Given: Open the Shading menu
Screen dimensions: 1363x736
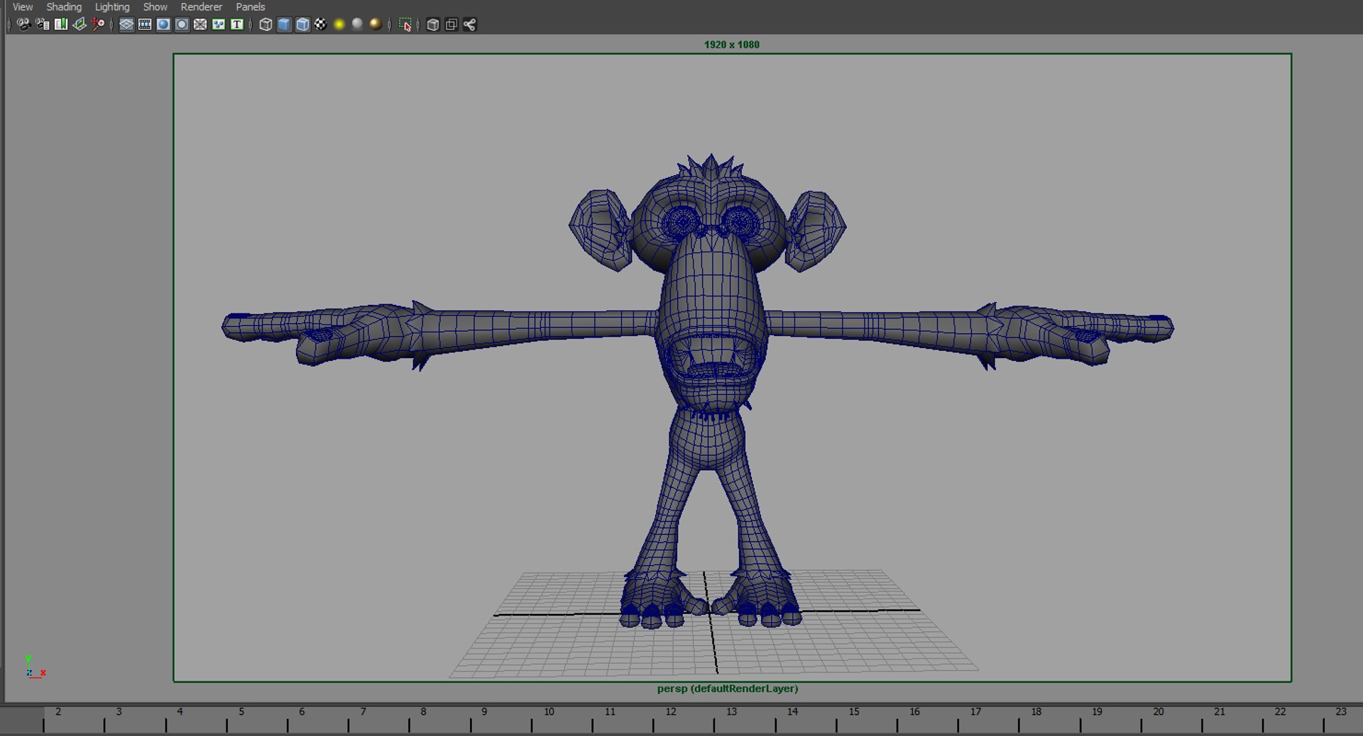Looking at the screenshot, I should click(x=64, y=7).
